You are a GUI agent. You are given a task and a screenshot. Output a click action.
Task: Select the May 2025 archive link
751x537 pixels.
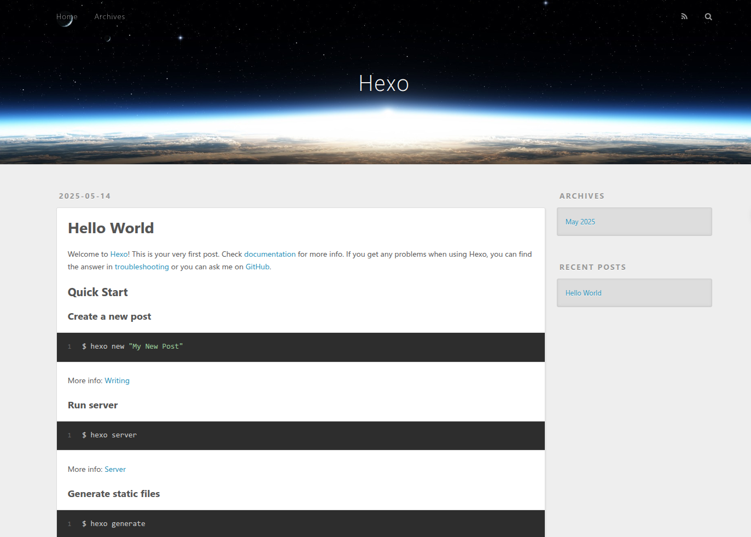coord(580,222)
